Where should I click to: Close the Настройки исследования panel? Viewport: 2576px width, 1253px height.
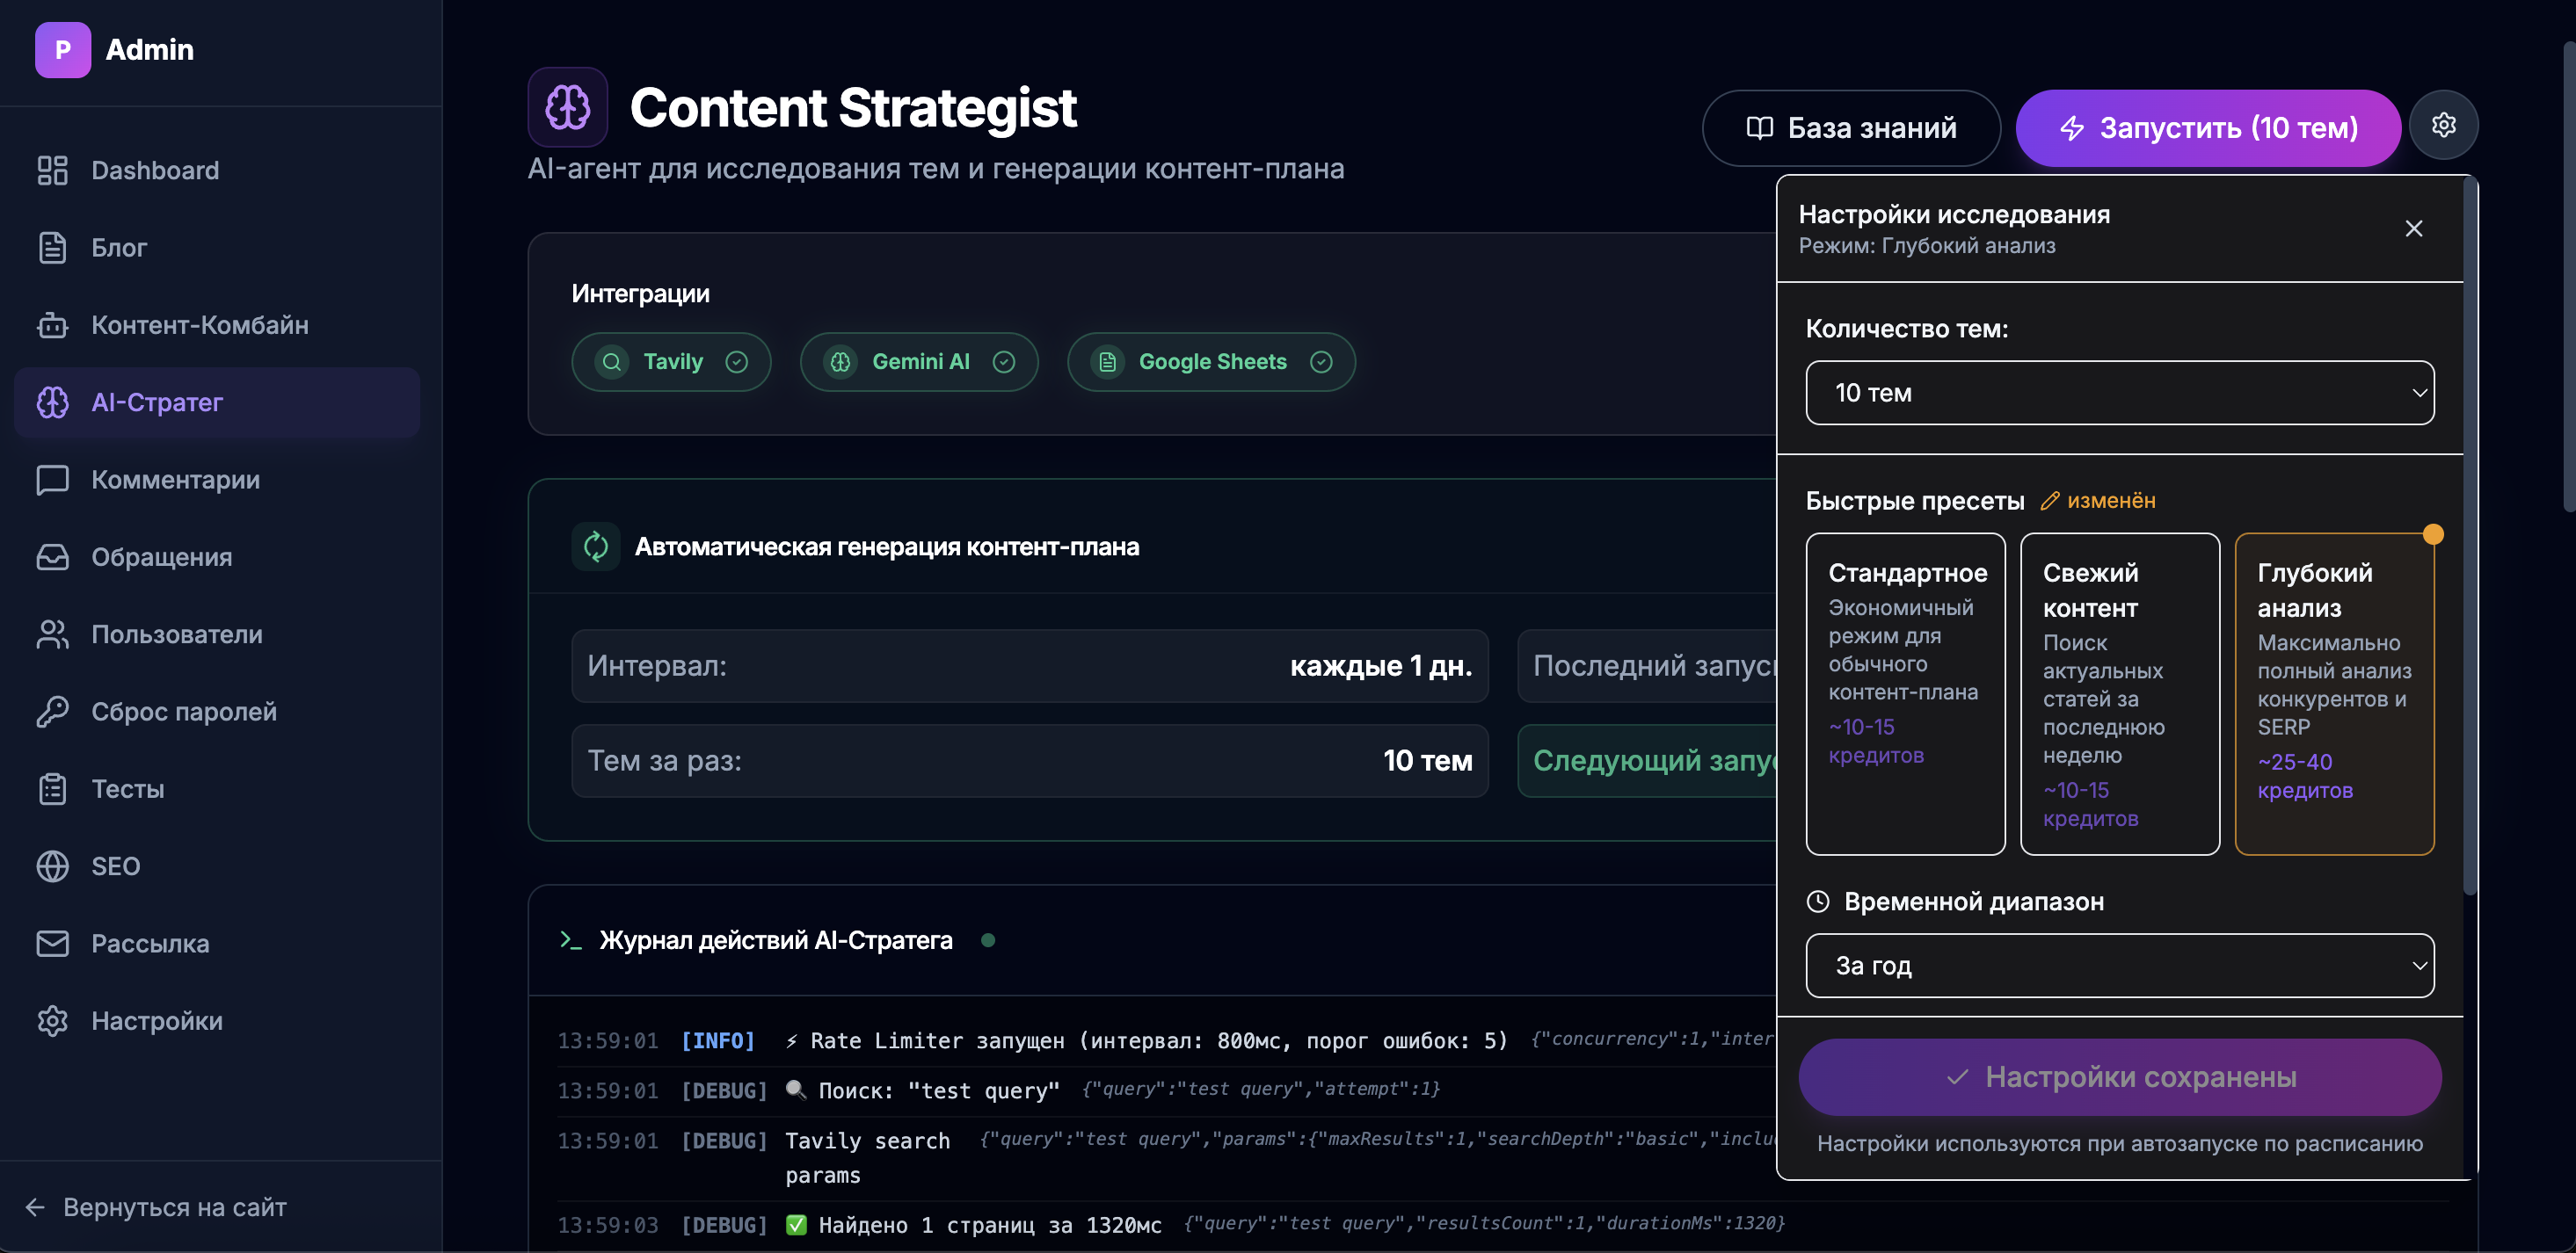2413,228
